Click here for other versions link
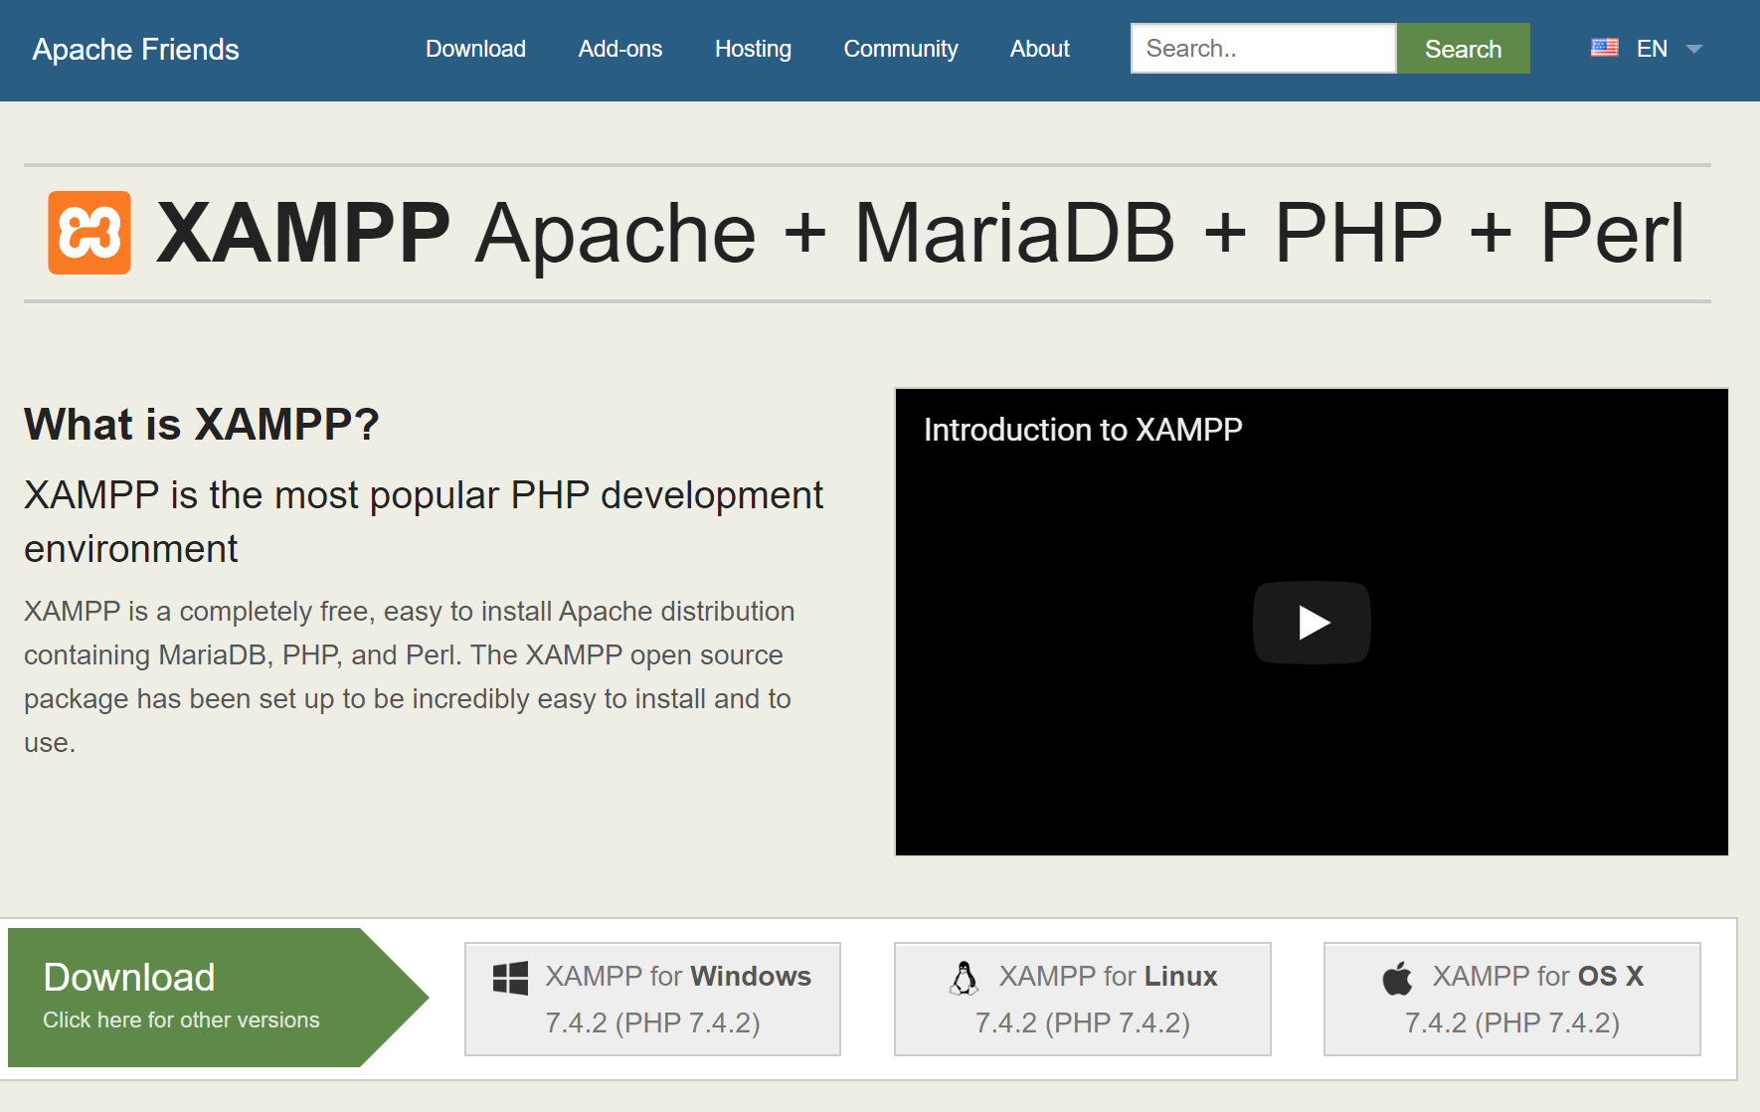The height and width of the screenshot is (1112, 1760). (x=180, y=1019)
